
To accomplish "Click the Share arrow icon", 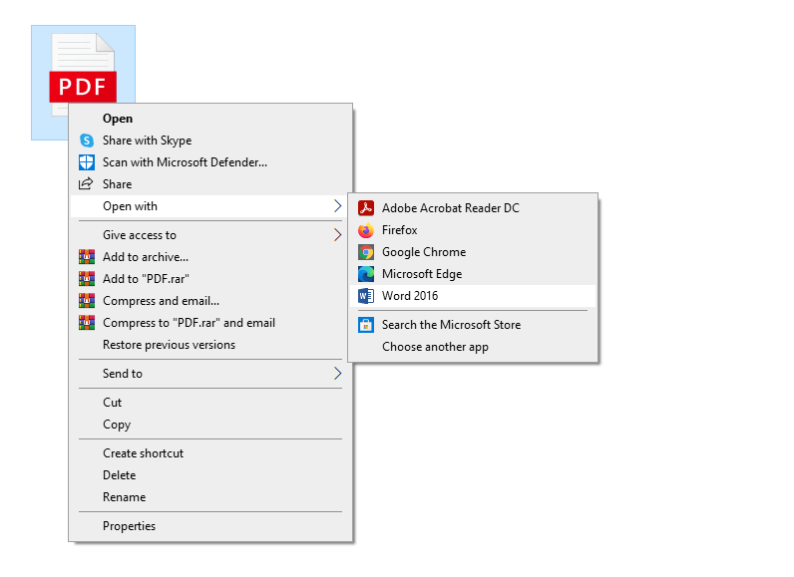I will [x=86, y=183].
